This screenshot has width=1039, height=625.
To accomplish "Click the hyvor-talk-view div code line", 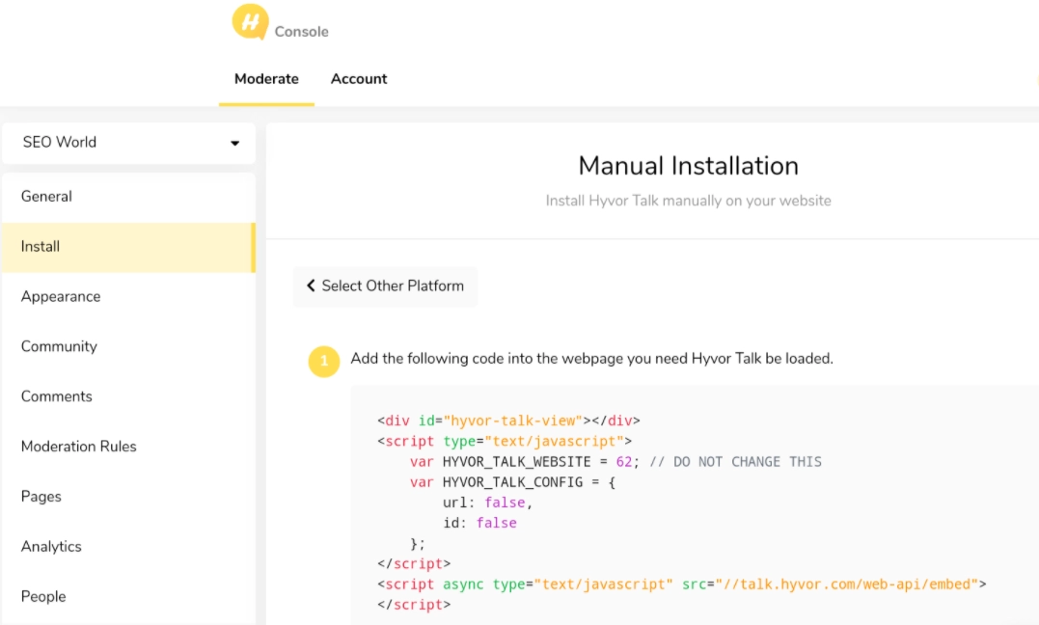I will pos(509,421).
